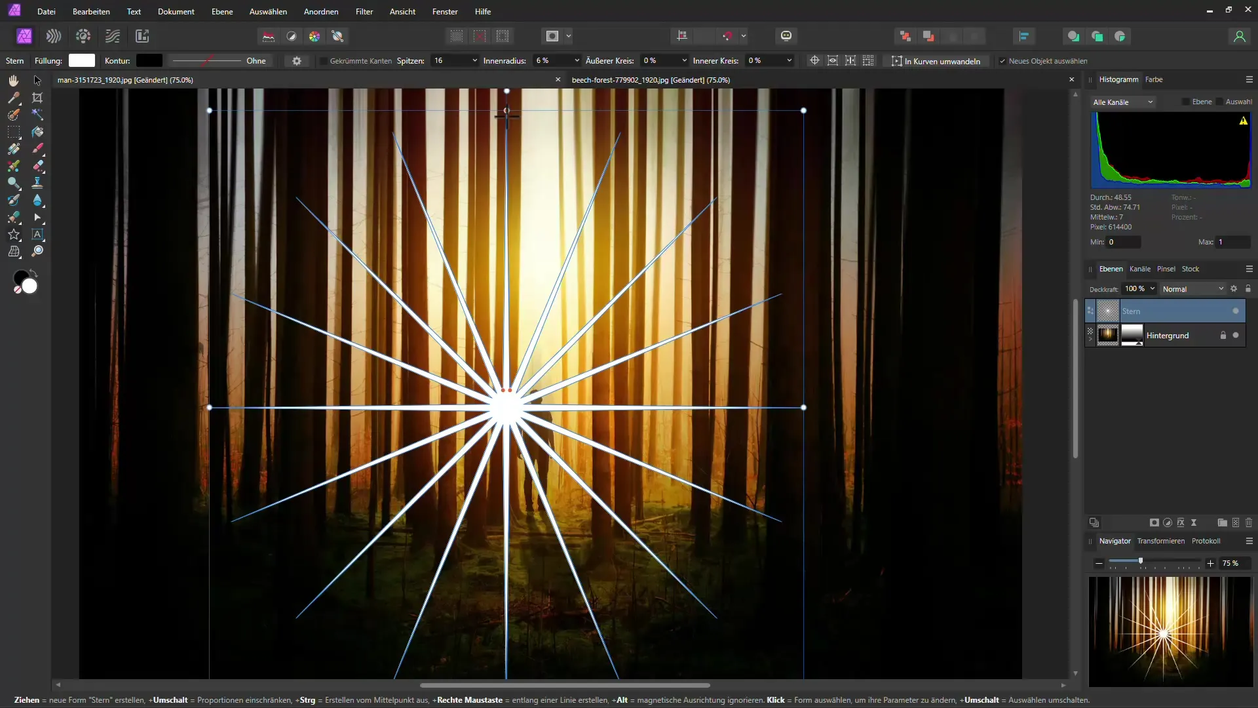
Task: Select the Paint Brush tool
Action: click(37, 149)
